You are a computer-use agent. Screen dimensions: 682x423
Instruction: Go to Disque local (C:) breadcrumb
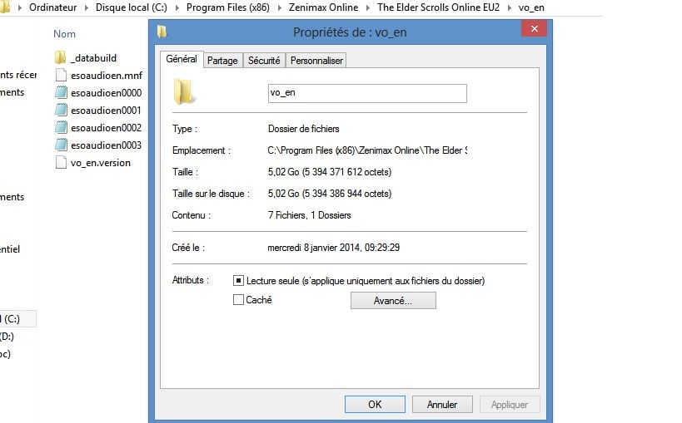click(x=132, y=7)
